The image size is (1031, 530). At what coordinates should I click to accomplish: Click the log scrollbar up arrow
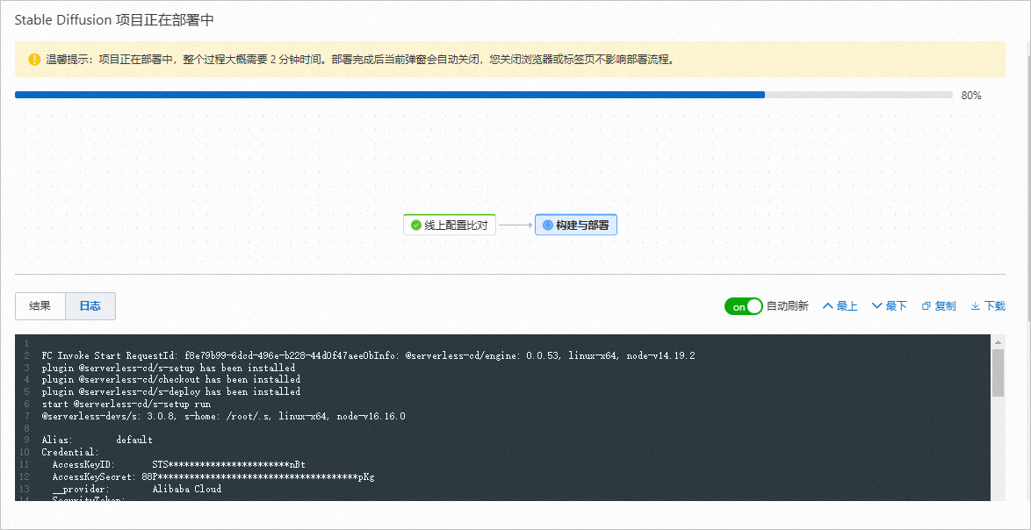click(x=999, y=342)
